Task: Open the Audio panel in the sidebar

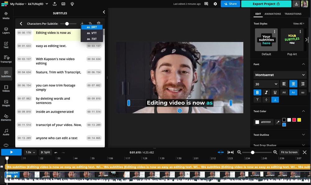Action: [x=6, y=132]
